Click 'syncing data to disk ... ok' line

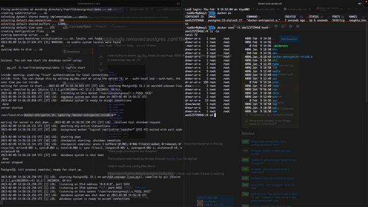coord(22,49)
